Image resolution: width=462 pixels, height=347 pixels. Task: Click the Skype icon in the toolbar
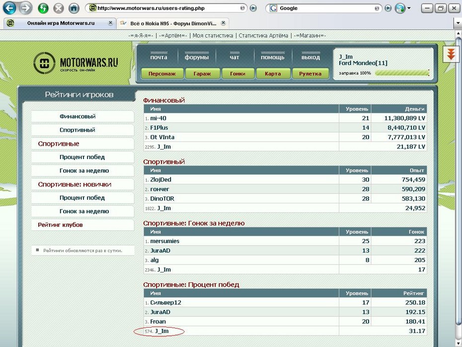tap(400, 8)
